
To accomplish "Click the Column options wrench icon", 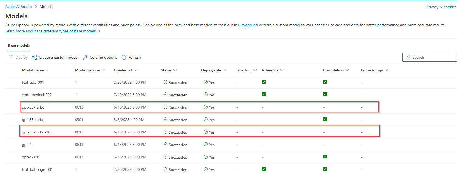I will click(85, 57).
